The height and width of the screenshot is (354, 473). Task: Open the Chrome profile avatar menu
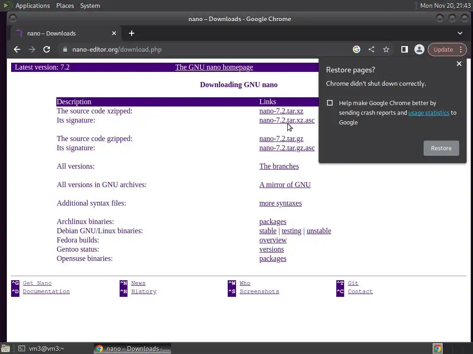coord(419,49)
